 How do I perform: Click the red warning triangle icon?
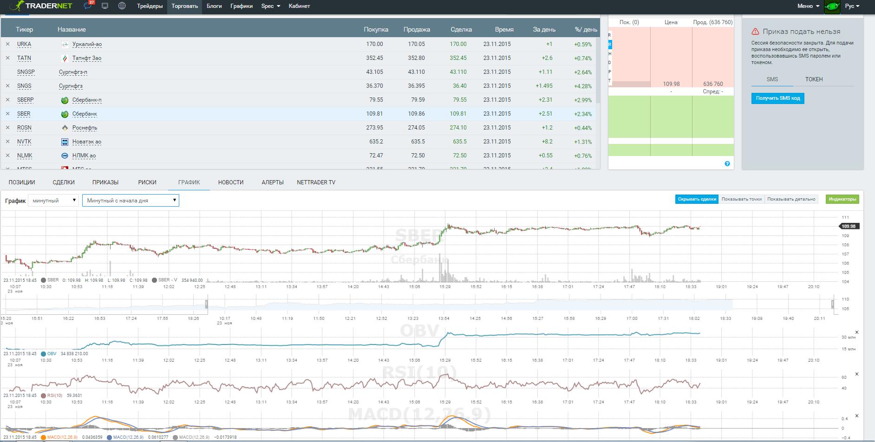(x=755, y=32)
